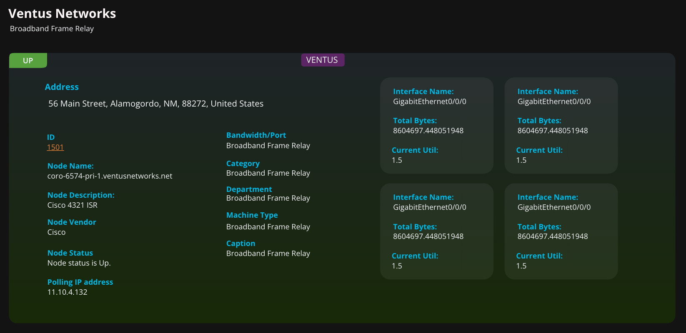Select the Ventus Networks page title
Image resolution: width=686 pixels, height=333 pixels.
coord(62,14)
